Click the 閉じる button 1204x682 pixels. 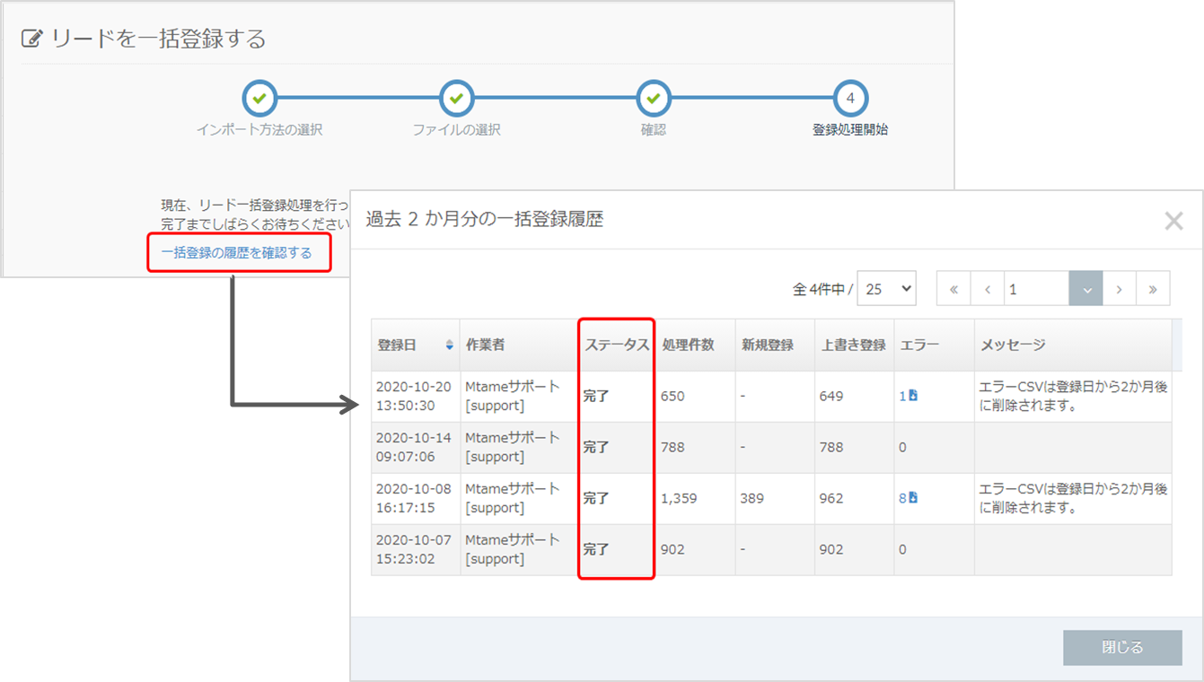click(1122, 647)
